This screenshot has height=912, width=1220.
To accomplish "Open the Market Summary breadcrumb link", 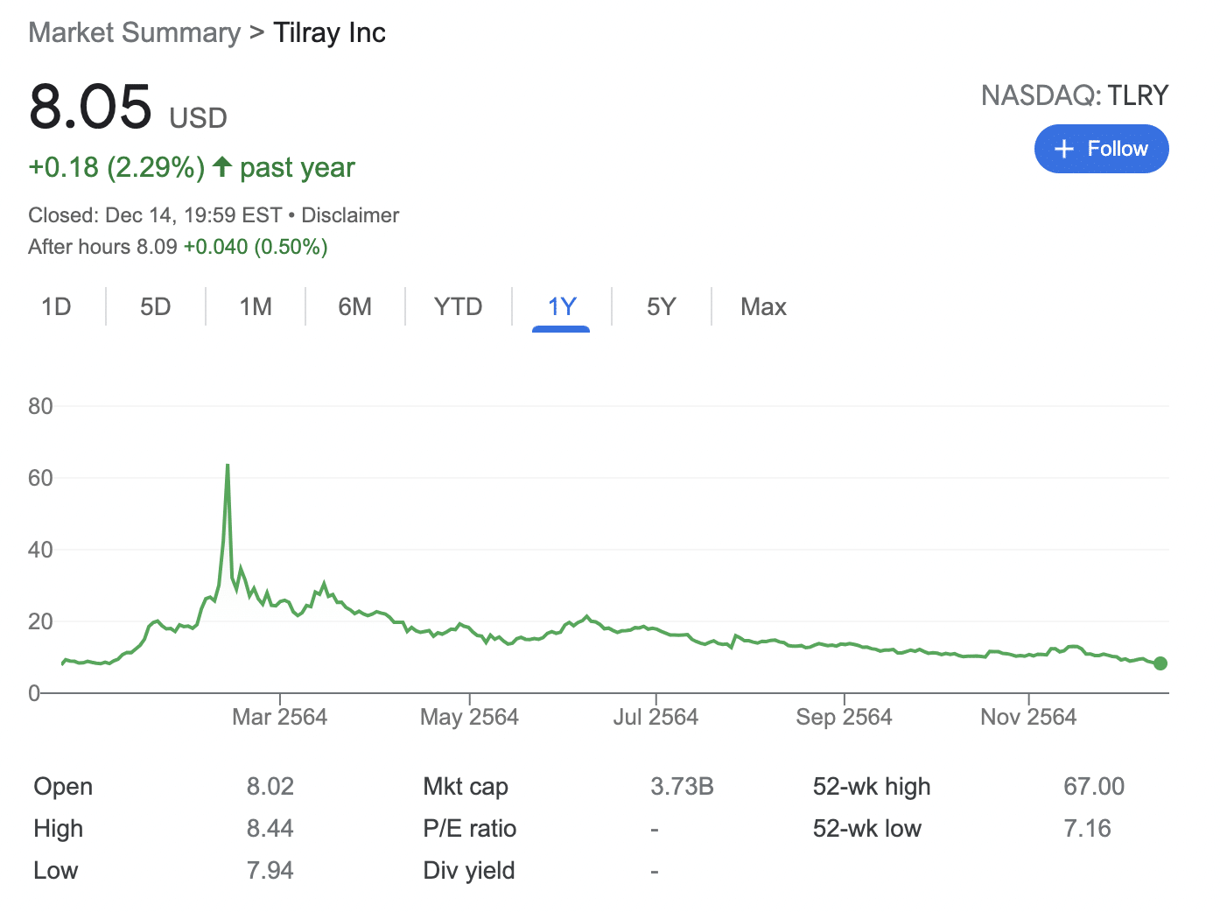I will point(135,33).
